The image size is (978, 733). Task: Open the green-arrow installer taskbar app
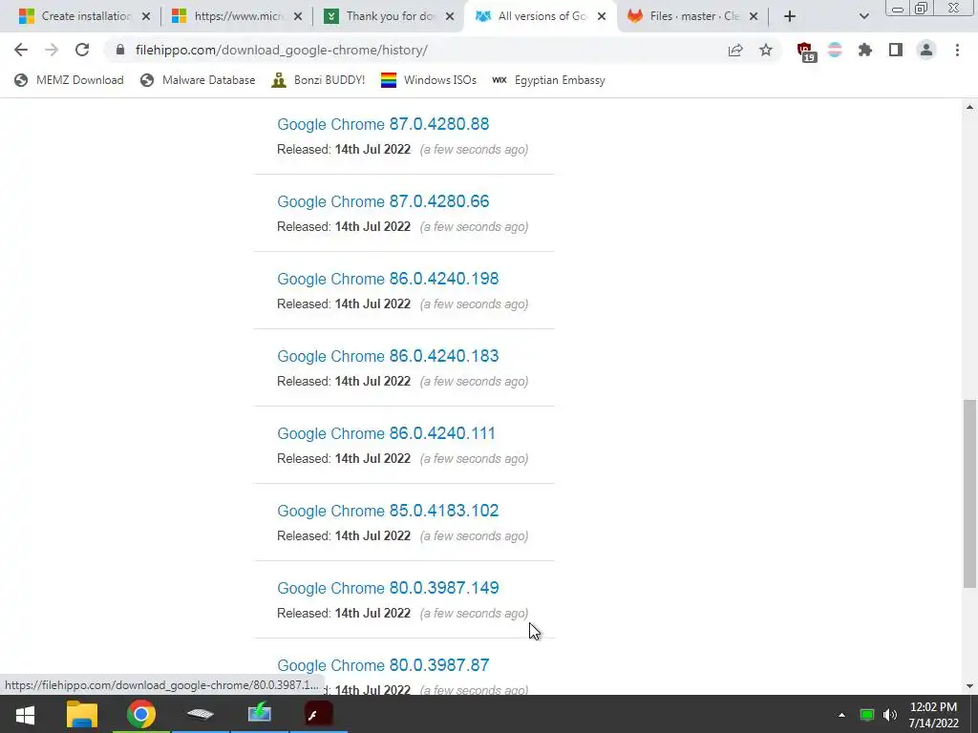260,714
